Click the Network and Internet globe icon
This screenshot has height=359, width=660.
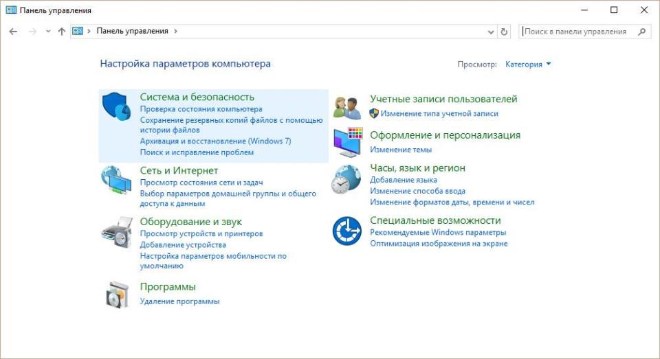click(x=116, y=181)
